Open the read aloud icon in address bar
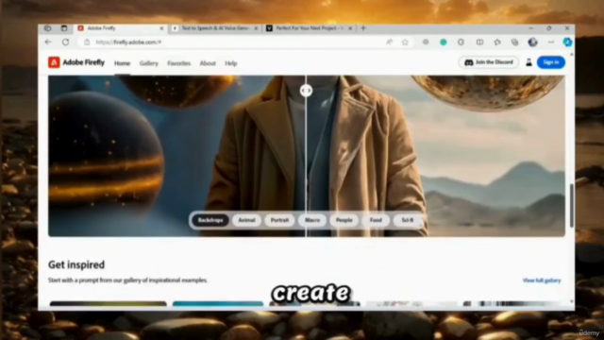This screenshot has height=340, width=604. (x=389, y=42)
